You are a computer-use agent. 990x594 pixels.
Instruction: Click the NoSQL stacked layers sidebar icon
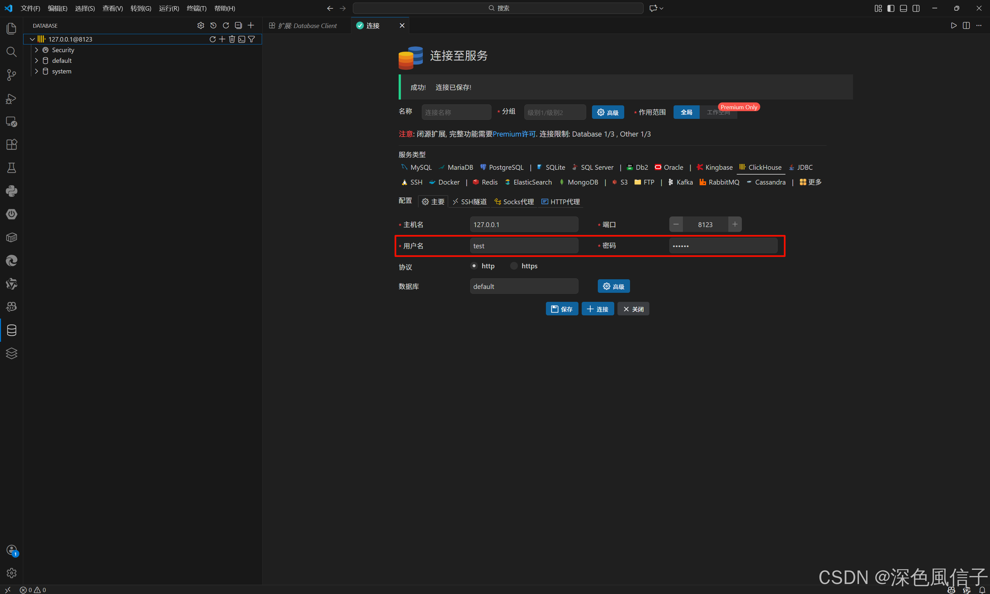(x=12, y=353)
